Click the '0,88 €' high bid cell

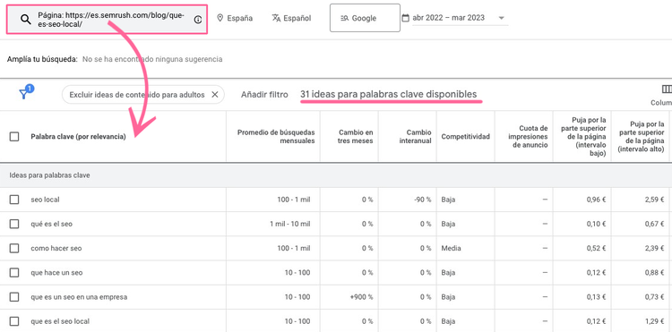pyautogui.click(x=654, y=273)
